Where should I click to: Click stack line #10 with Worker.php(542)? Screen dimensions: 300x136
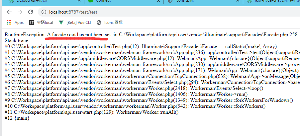click(135, 106)
